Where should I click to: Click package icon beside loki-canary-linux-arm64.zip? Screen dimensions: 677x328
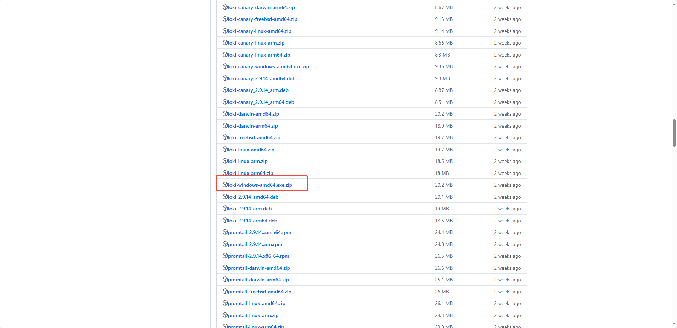tap(225, 54)
